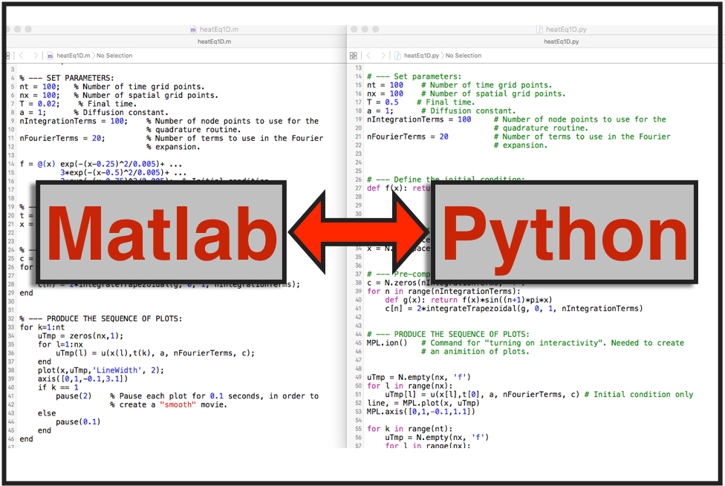Click line number 32 in heatEq1D.m gutter

tap(11, 319)
